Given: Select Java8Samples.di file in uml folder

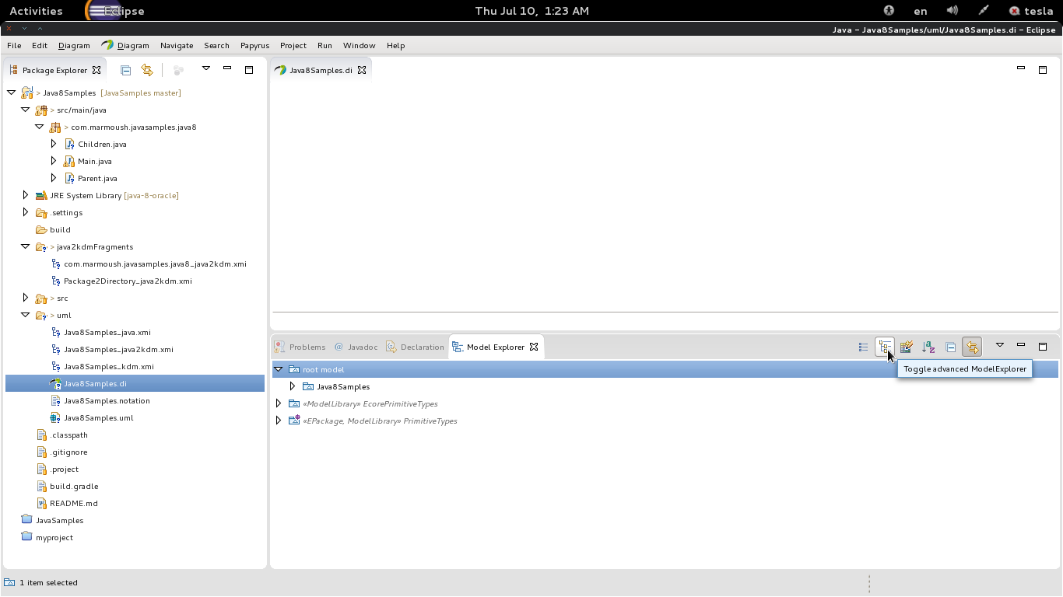Looking at the screenshot, I should (x=95, y=383).
